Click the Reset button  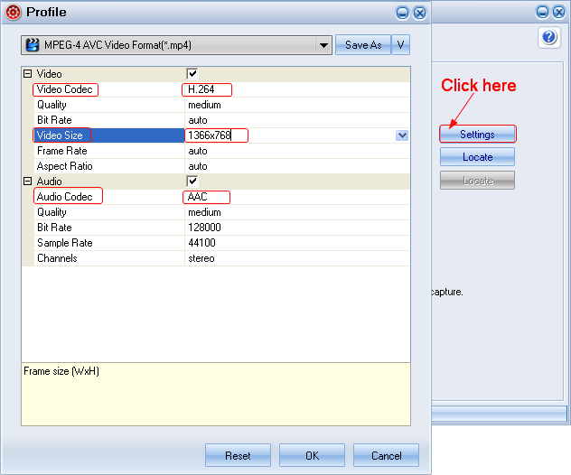click(238, 455)
